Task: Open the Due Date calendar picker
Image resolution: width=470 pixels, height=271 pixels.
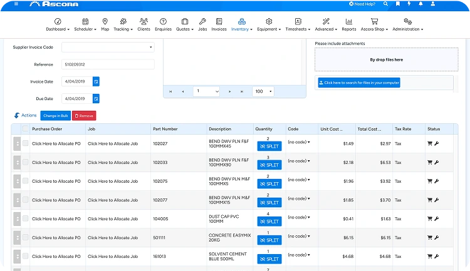Action: [96, 98]
